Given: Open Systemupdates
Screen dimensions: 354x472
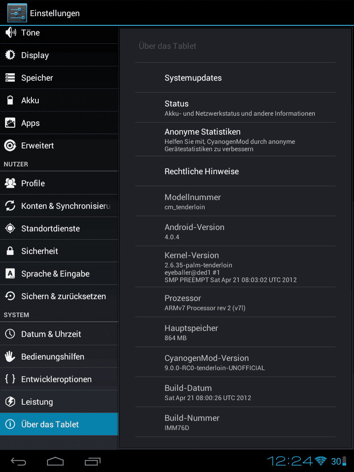Looking at the screenshot, I should (235, 77).
